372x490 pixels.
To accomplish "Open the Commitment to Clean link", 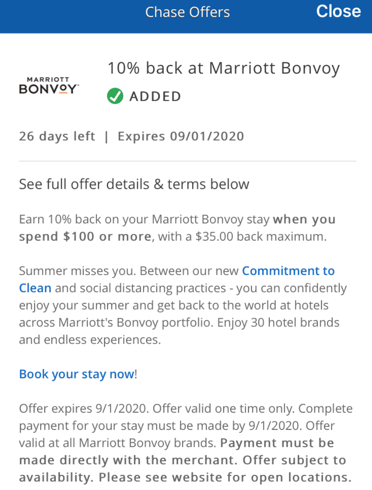I will coord(288,271).
